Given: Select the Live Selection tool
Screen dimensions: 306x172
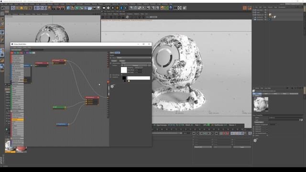Looking at the screenshot, I should pyautogui.click(x=13, y=8).
